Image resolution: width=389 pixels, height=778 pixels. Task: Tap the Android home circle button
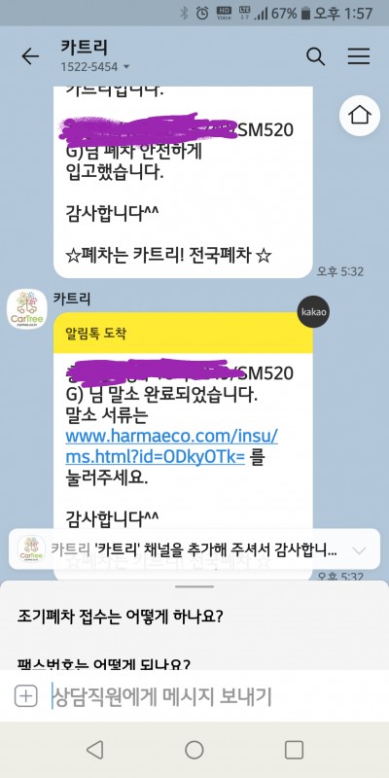[x=194, y=750]
